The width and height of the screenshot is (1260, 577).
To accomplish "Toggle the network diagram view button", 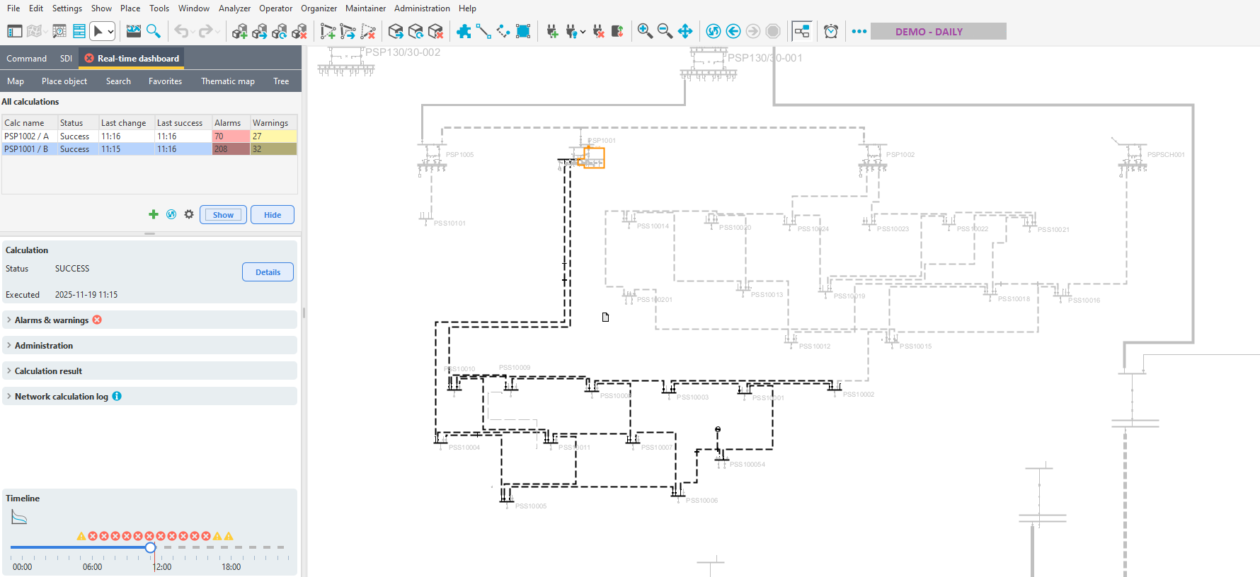I will (801, 31).
